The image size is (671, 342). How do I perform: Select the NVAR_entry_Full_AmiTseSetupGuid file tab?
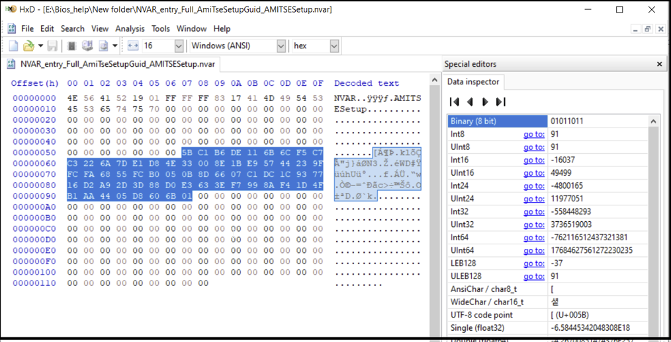click(114, 65)
